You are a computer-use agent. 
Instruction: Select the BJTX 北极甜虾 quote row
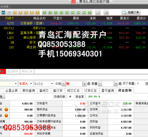[74, 23]
